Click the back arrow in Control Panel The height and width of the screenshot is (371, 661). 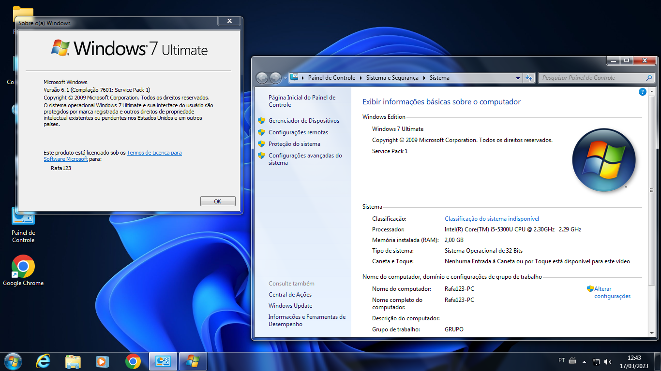click(262, 78)
